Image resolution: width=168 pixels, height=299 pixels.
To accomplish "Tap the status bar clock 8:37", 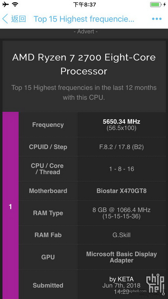I will pyautogui.click(x=85, y=4).
